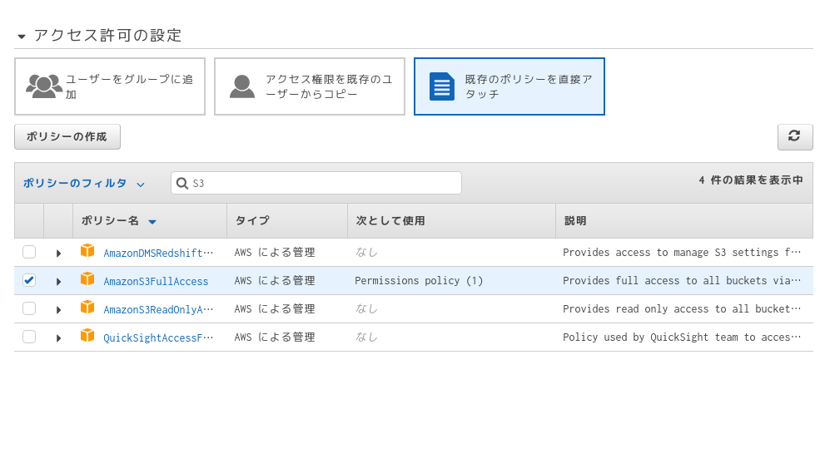
Task: Click AWS による管理 type in AmazonDMSRedshift row
Action: (x=275, y=253)
